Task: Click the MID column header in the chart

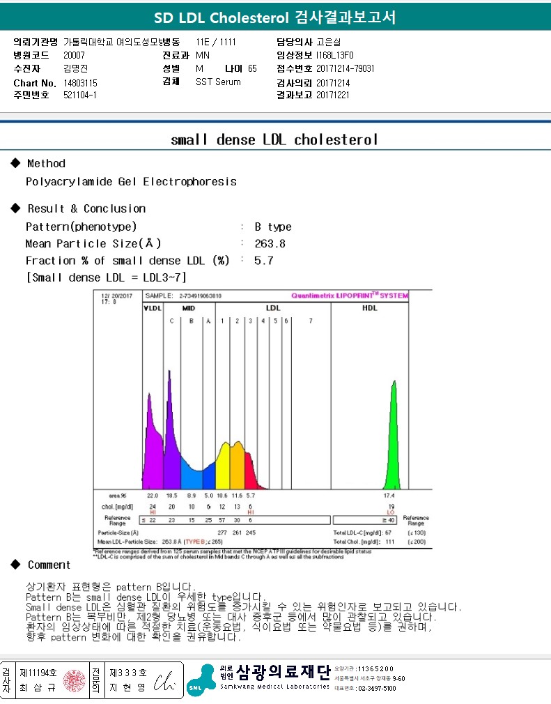Action: (x=189, y=308)
